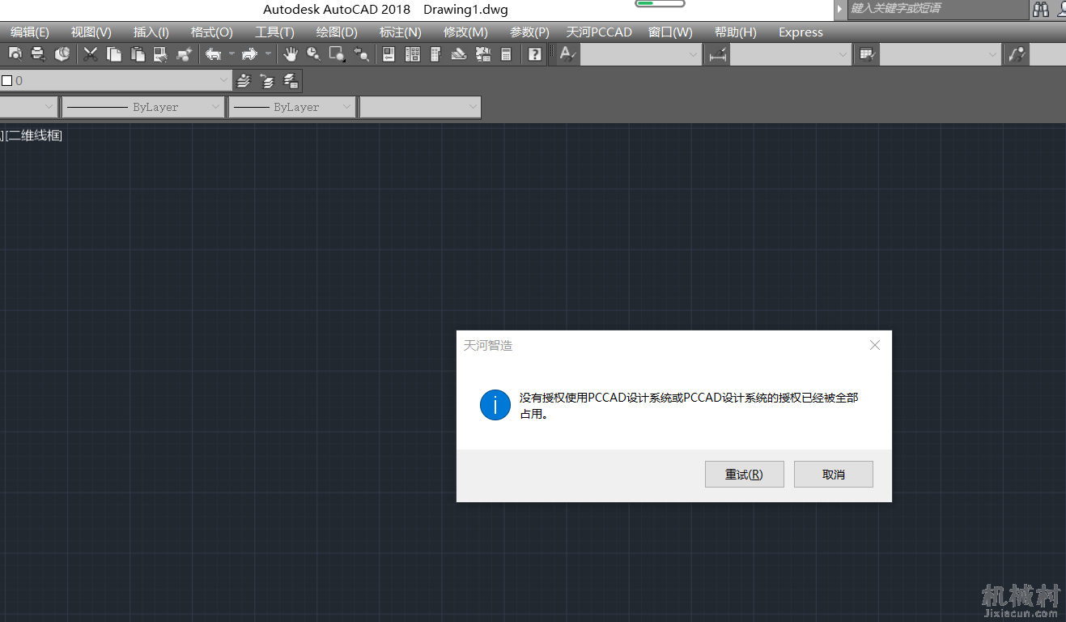
Task: Click the make object's layer current icon
Action: tap(244, 81)
